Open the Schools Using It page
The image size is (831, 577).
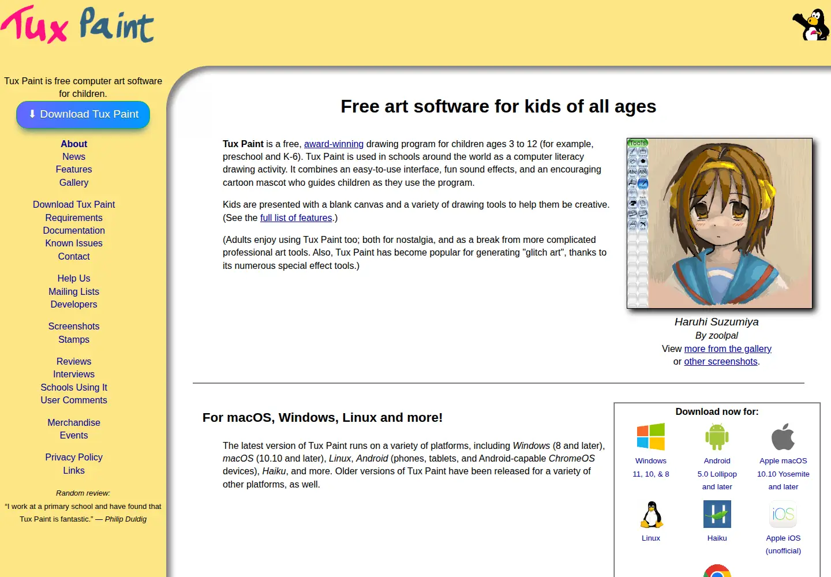coord(74,387)
